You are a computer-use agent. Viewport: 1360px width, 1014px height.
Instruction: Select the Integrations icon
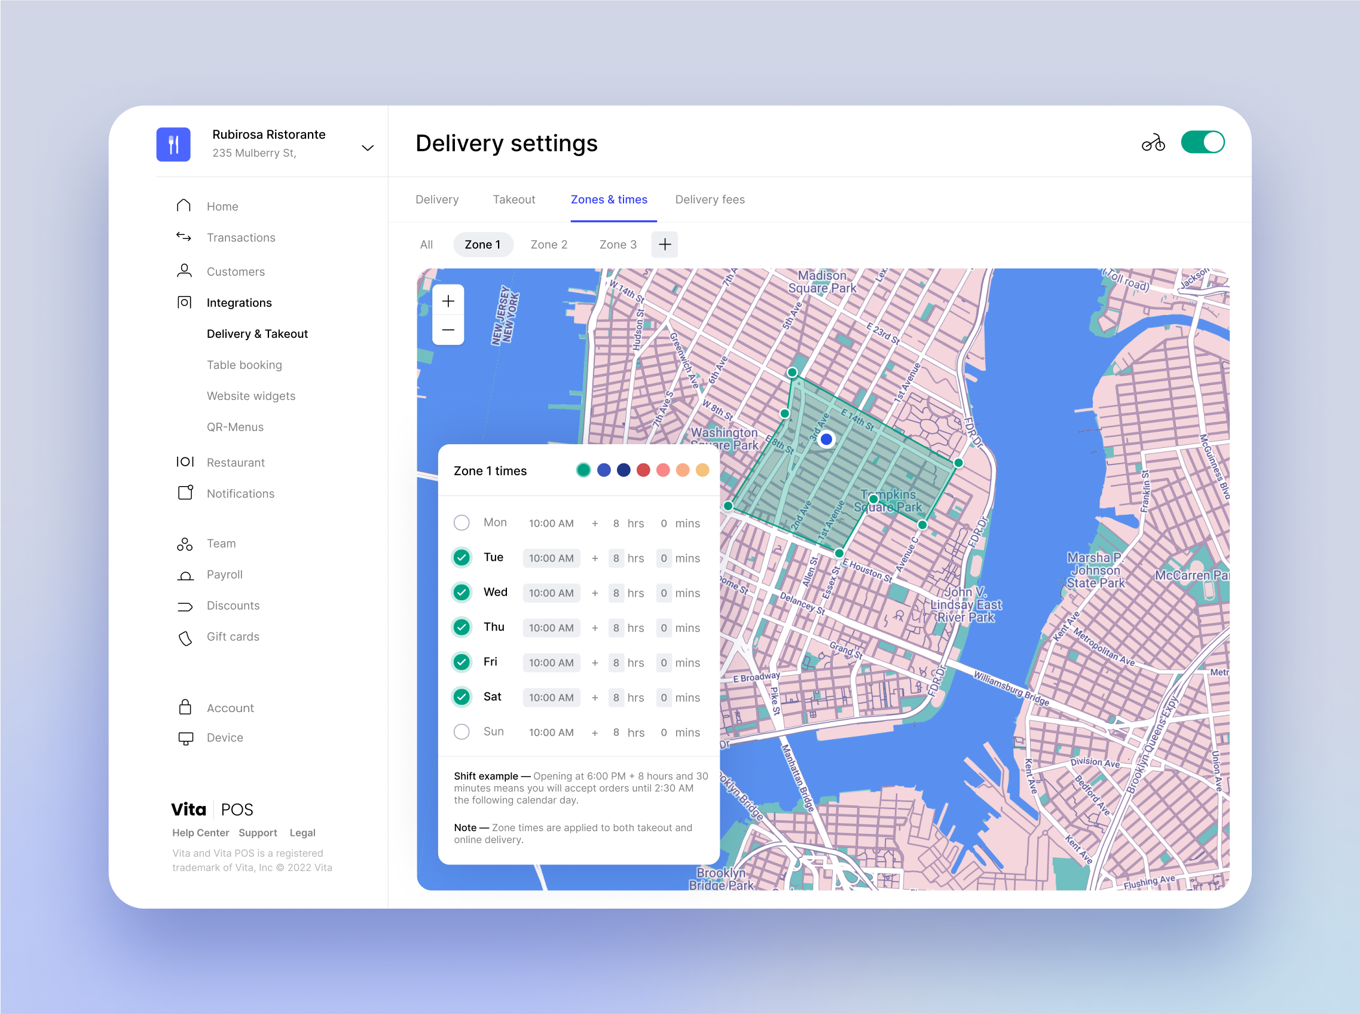(x=184, y=302)
